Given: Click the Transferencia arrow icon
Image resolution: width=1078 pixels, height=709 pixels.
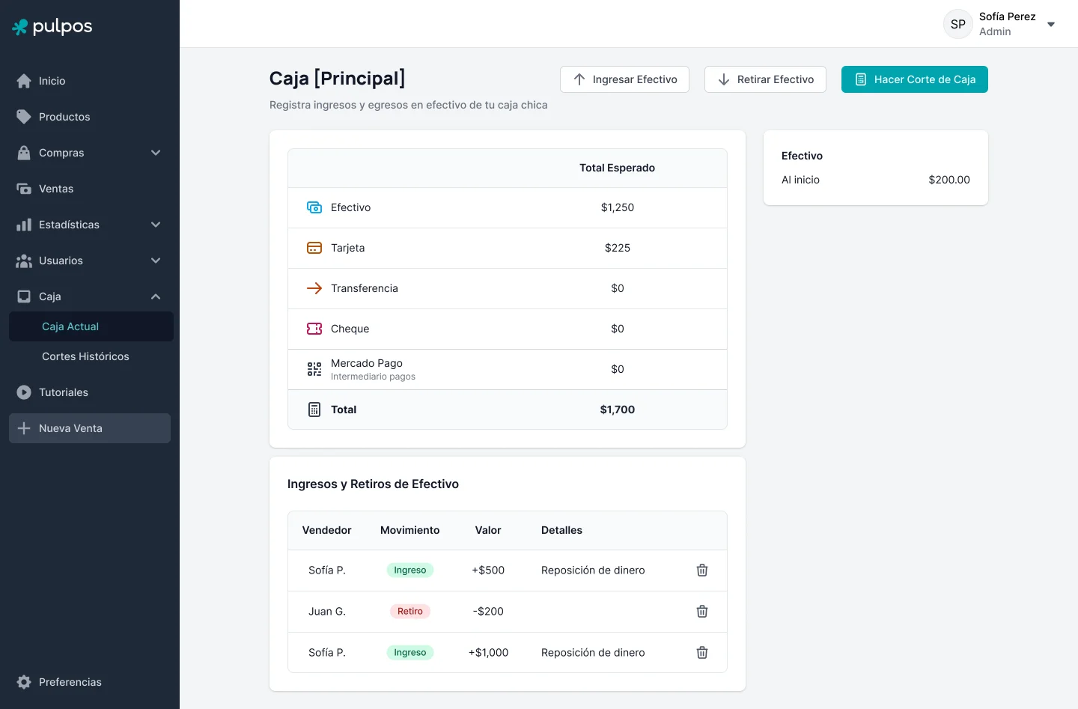Looking at the screenshot, I should pyautogui.click(x=314, y=288).
